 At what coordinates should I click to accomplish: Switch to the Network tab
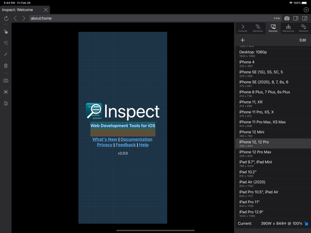pos(303,29)
